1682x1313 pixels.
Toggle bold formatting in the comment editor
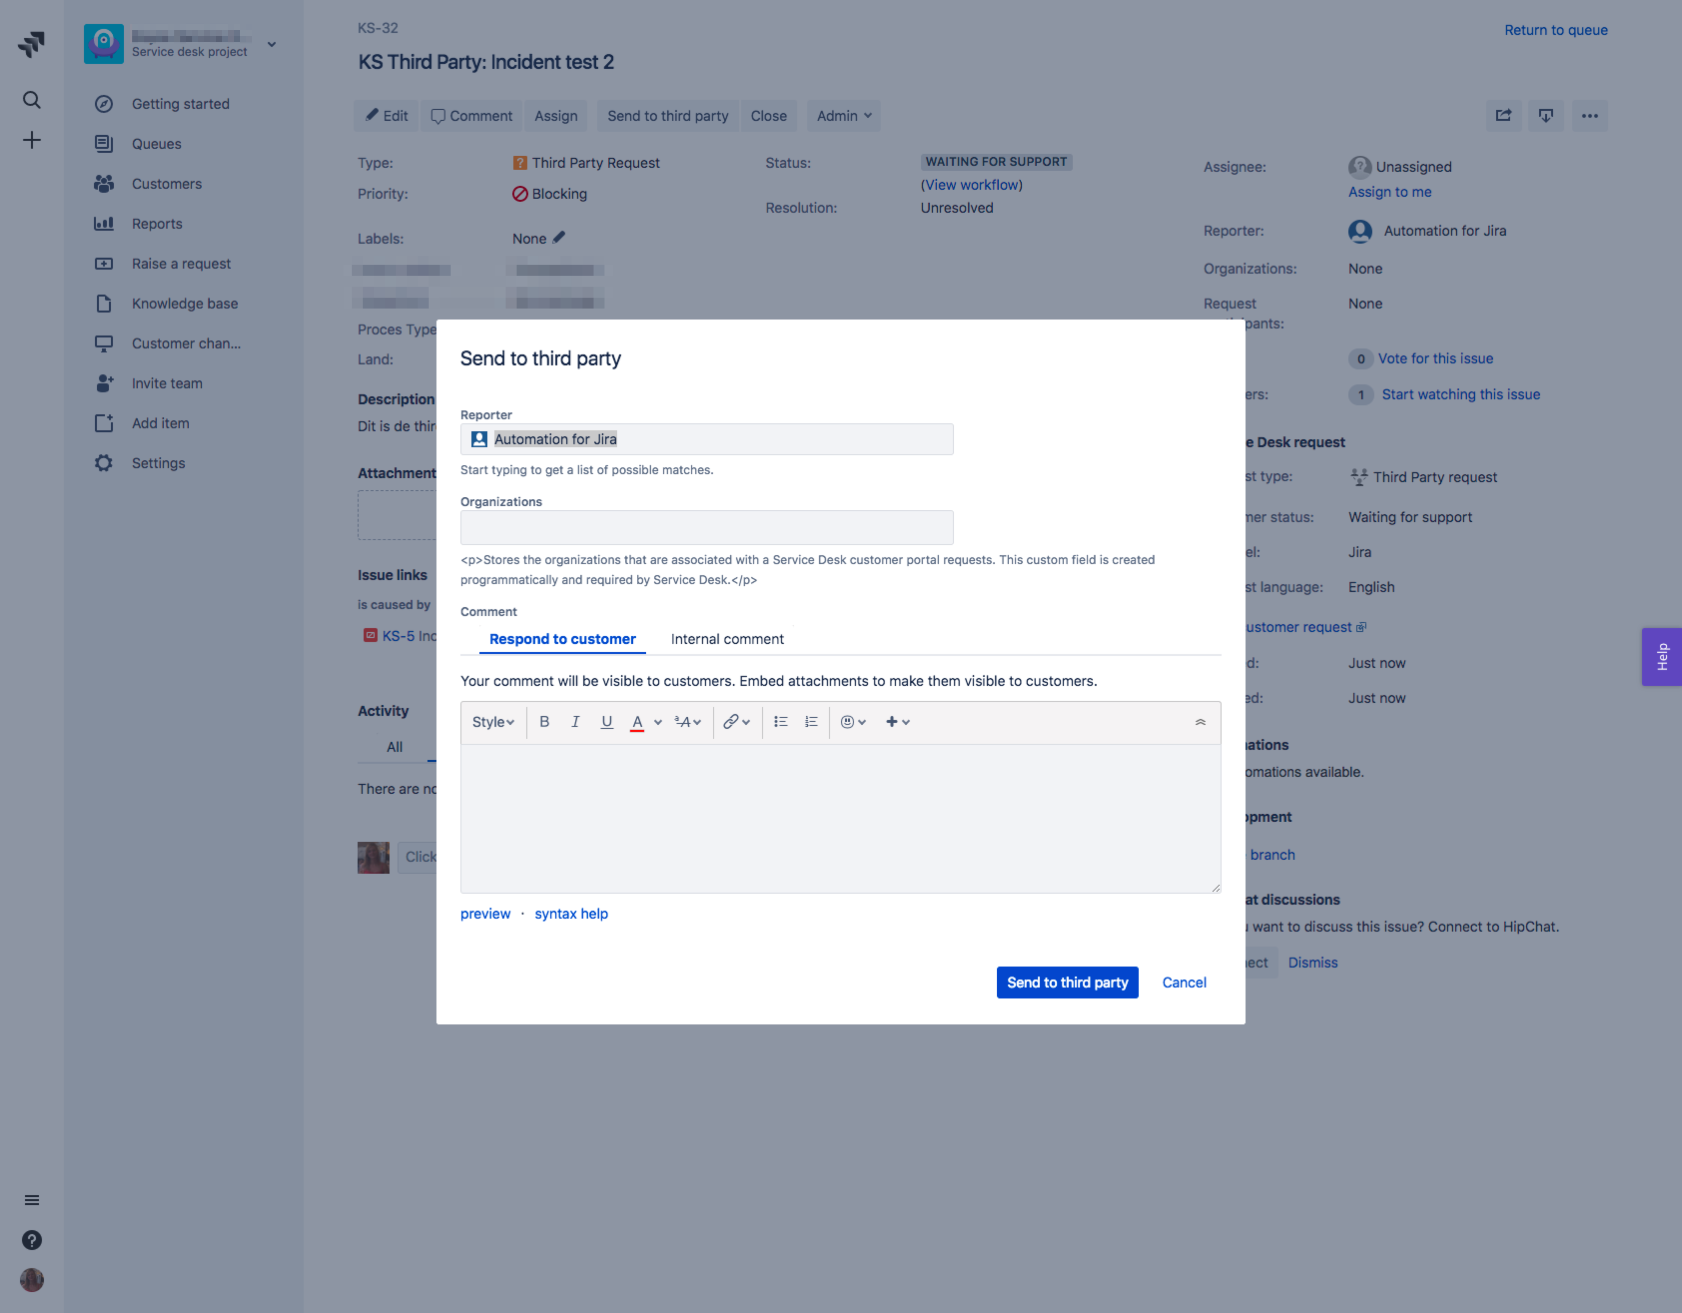tap(544, 721)
